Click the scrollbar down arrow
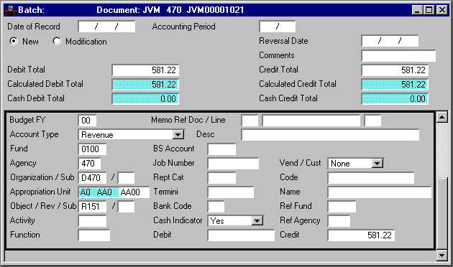The width and height of the screenshot is (453, 267). click(x=442, y=255)
